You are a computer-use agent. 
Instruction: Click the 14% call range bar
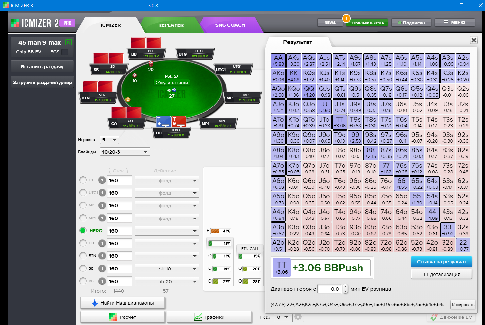point(220,244)
